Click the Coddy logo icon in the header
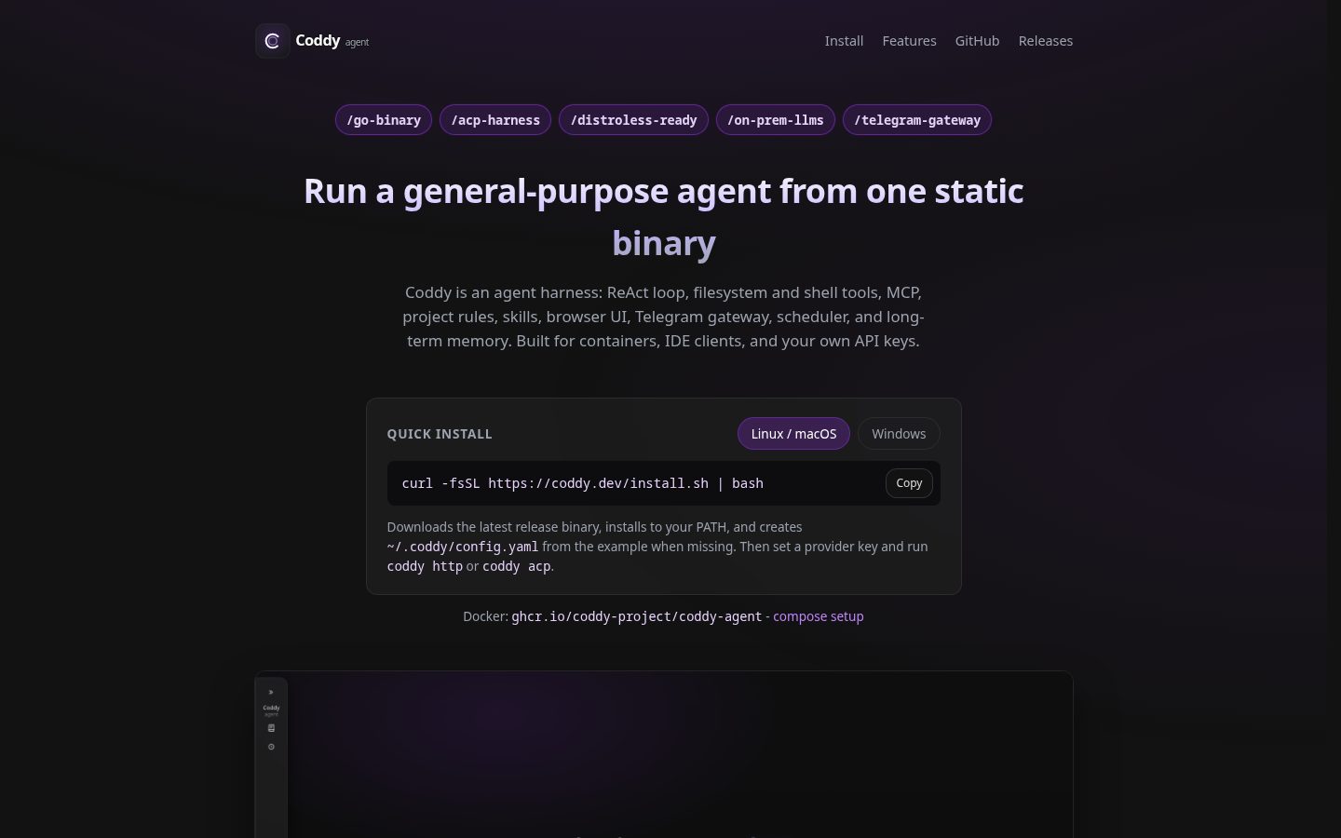The width and height of the screenshot is (1341, 838). (272, 41)
